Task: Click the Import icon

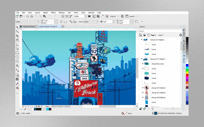Action: [x=63, y=16]
